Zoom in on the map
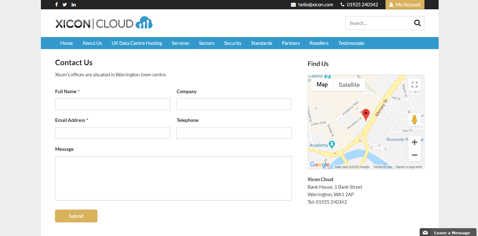Viewport: 478px width, 236px height. click(414, 142)
